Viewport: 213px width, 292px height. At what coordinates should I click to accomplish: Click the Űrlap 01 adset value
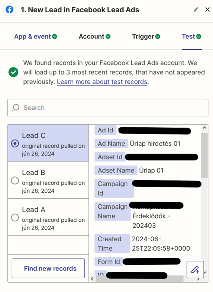click(151, 170)
